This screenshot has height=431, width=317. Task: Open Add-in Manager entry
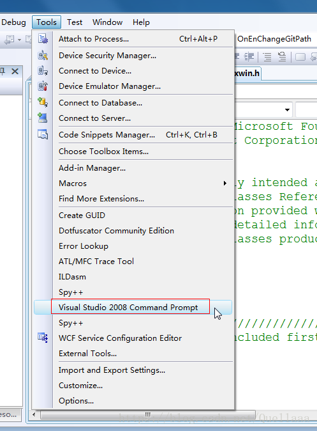point(133,168)
